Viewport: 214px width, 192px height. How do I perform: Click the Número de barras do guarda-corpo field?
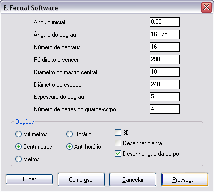point(165,109)
